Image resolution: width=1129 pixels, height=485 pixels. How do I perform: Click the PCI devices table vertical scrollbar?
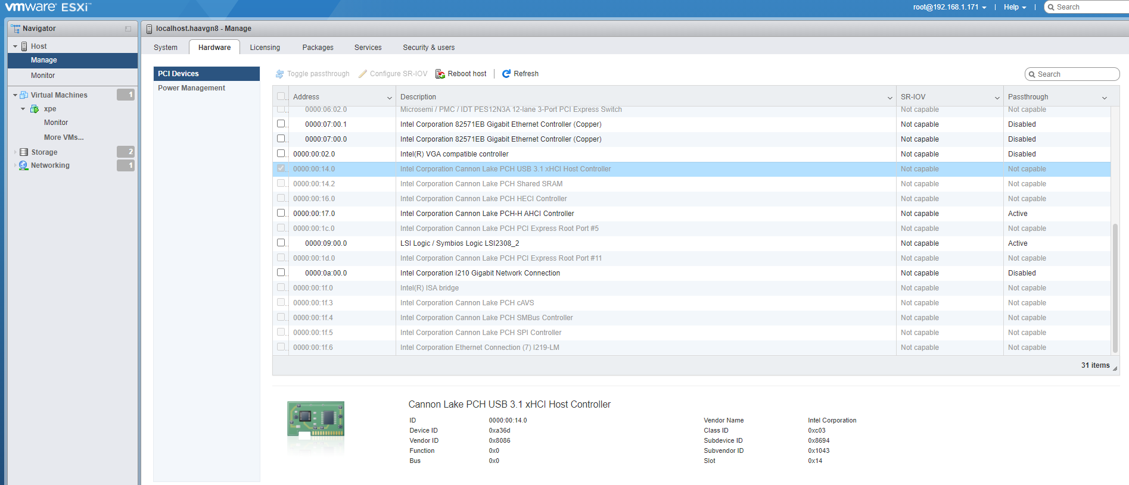pos(1115,289)
